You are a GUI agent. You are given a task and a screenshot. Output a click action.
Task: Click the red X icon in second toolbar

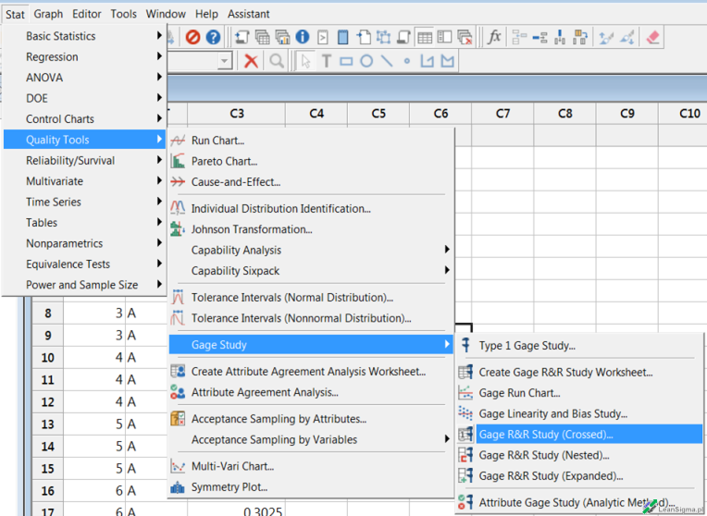coord(251,62)
